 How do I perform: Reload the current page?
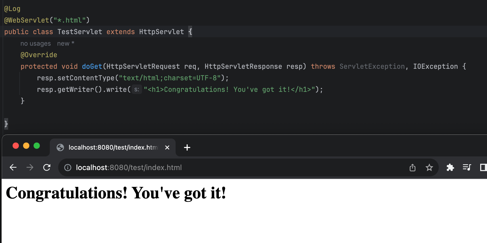coord(47,167)
